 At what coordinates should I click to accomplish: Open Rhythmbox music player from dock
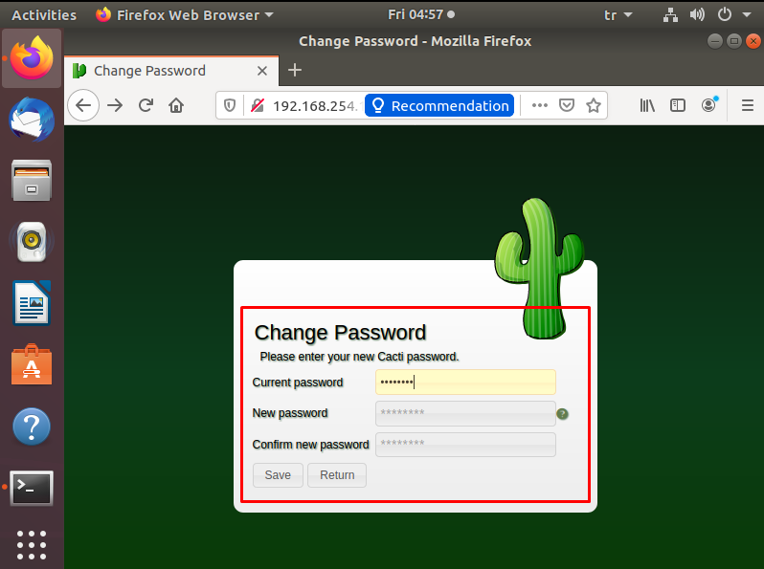click(32, 241)
